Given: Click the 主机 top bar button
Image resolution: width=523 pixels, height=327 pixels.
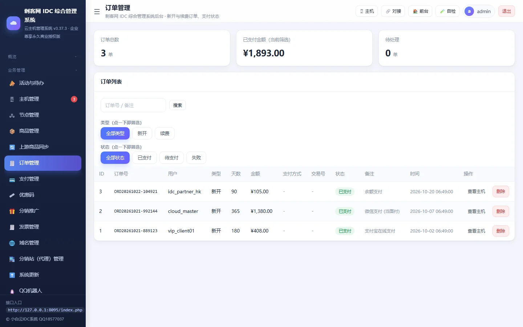Looking at the screenshot, I should 367,11.
